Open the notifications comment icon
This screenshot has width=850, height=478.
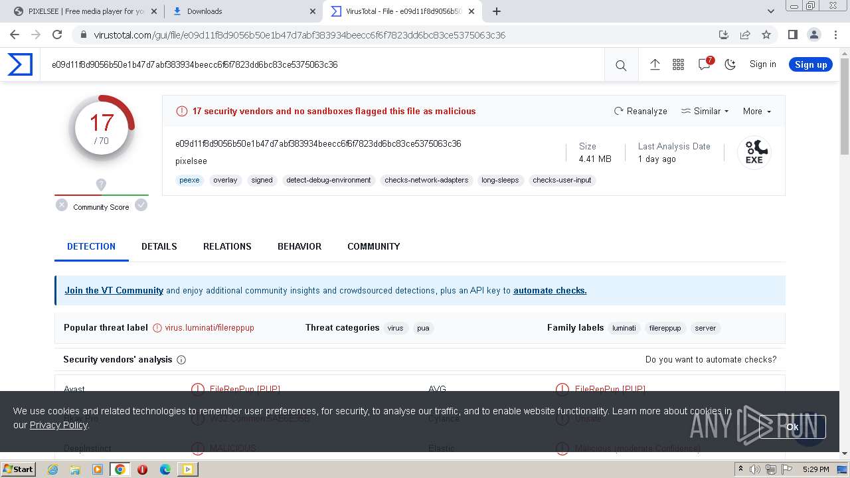click(705, 64)
